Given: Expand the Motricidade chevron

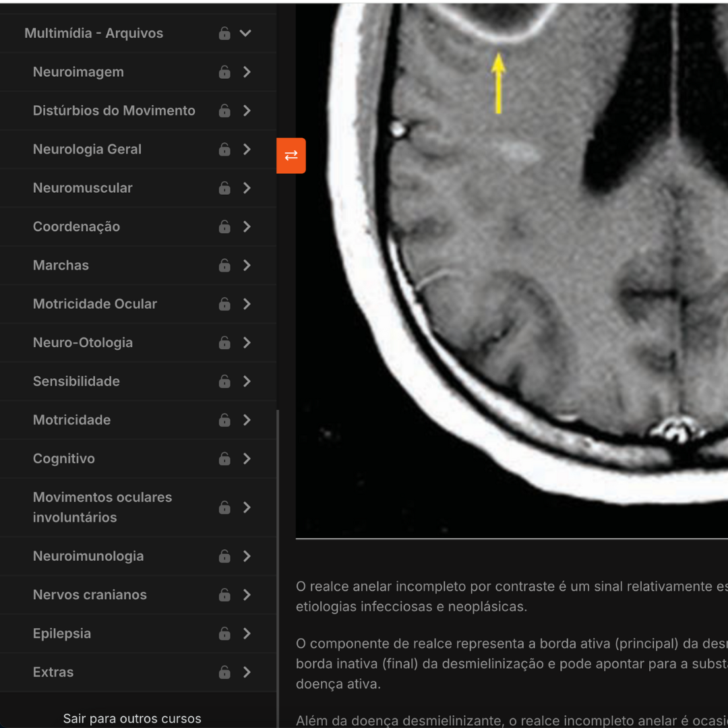Looking at the screenshot, I should (247, 420).
